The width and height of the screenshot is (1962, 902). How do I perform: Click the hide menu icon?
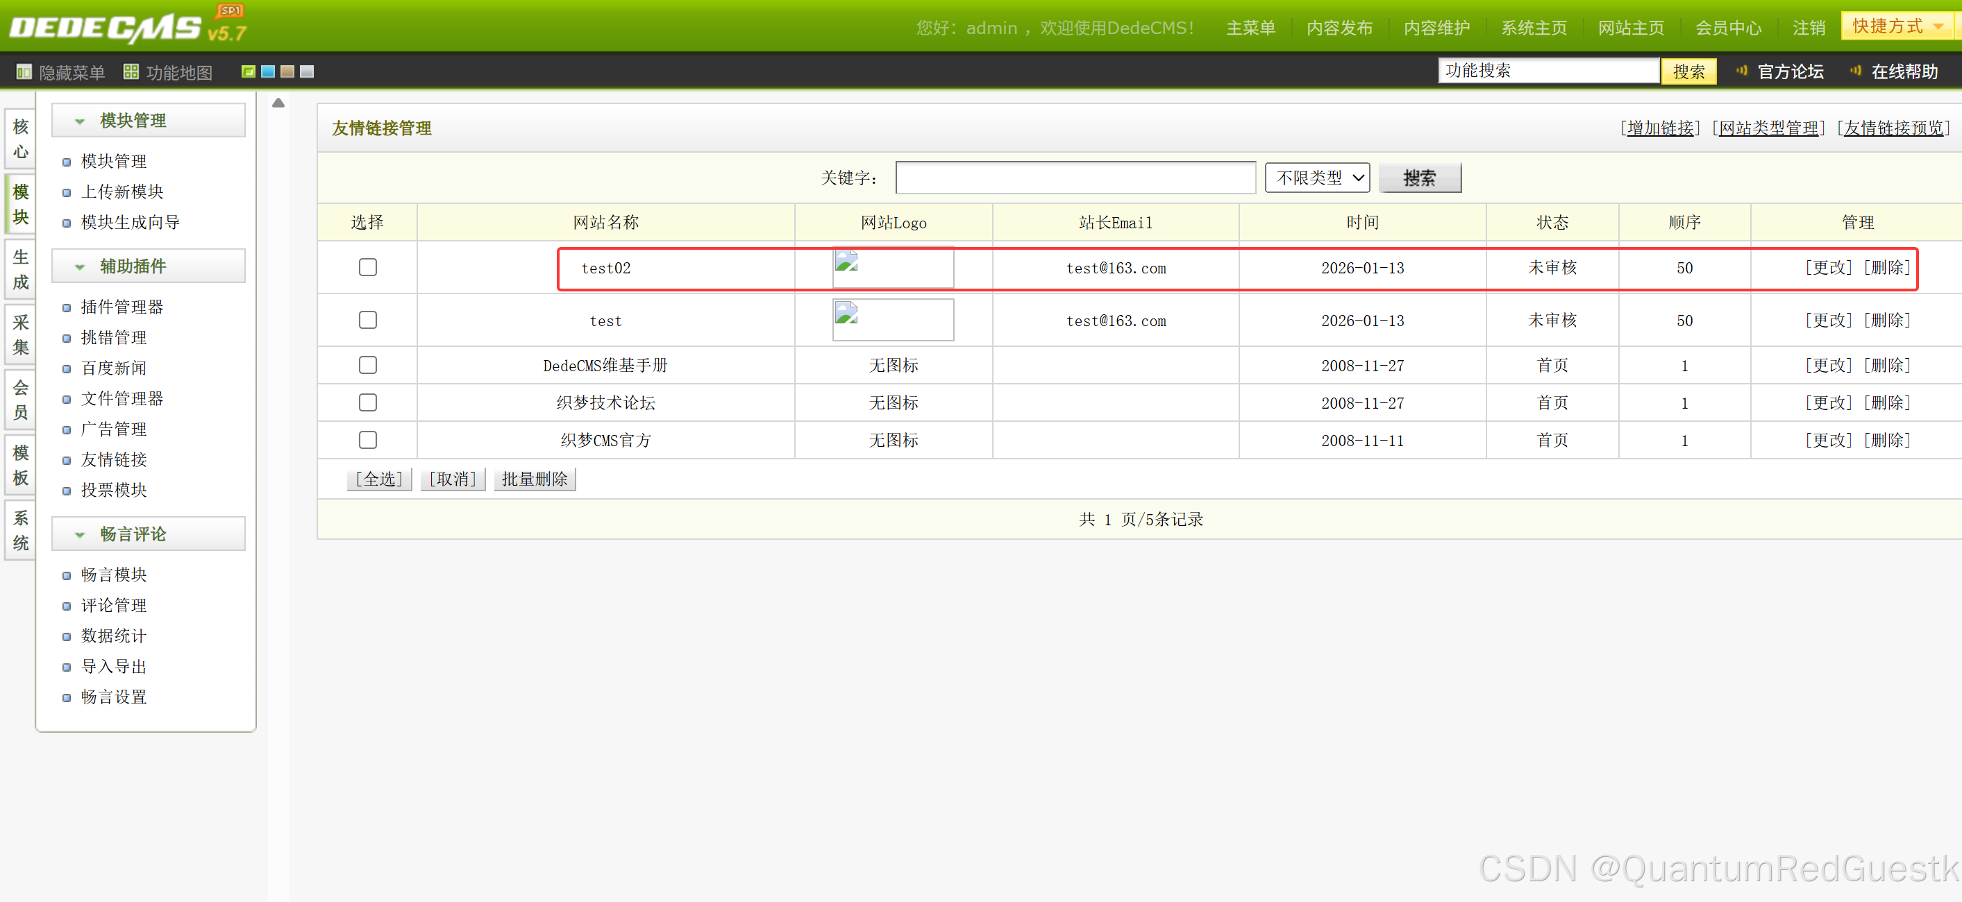coord(24,72)
